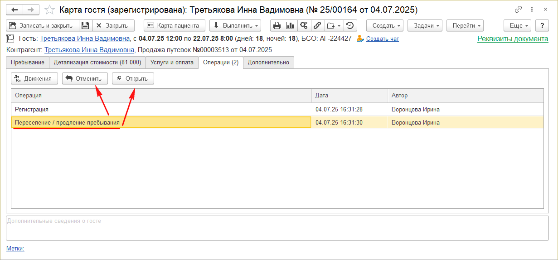558x260 pixels.
Task: Sort by the Автор column header
Action: (466, 96)
